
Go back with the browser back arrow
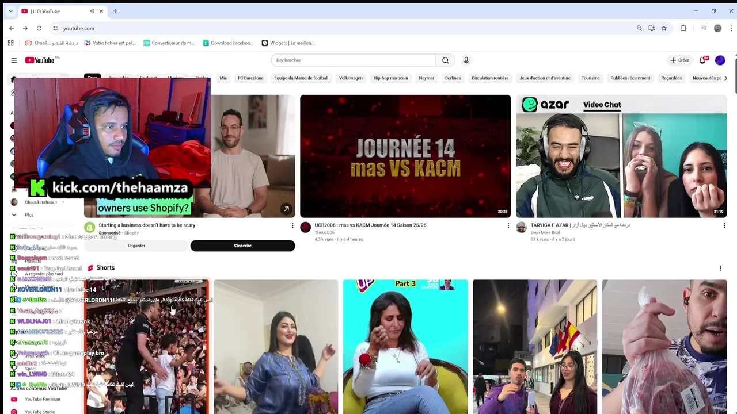[x=12, y=28]
